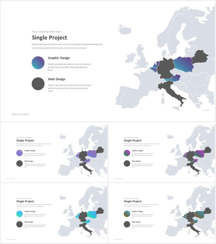
Task: Select dark gray Italy on the main map
Action: pyautogui.click(x=171, y=91)
